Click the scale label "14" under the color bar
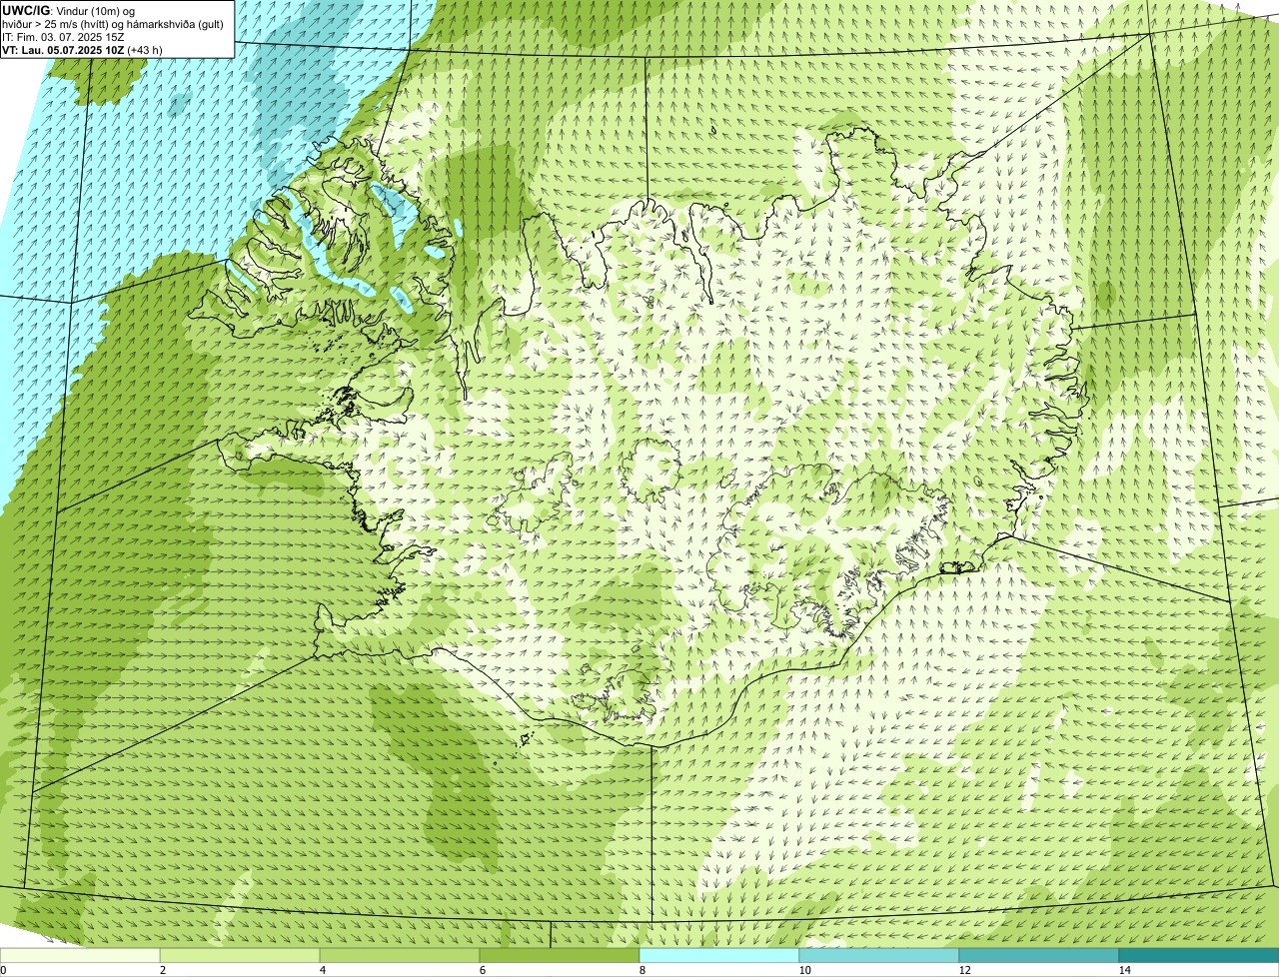This screenshot has height=977, width=1279. pos(1125,970)
